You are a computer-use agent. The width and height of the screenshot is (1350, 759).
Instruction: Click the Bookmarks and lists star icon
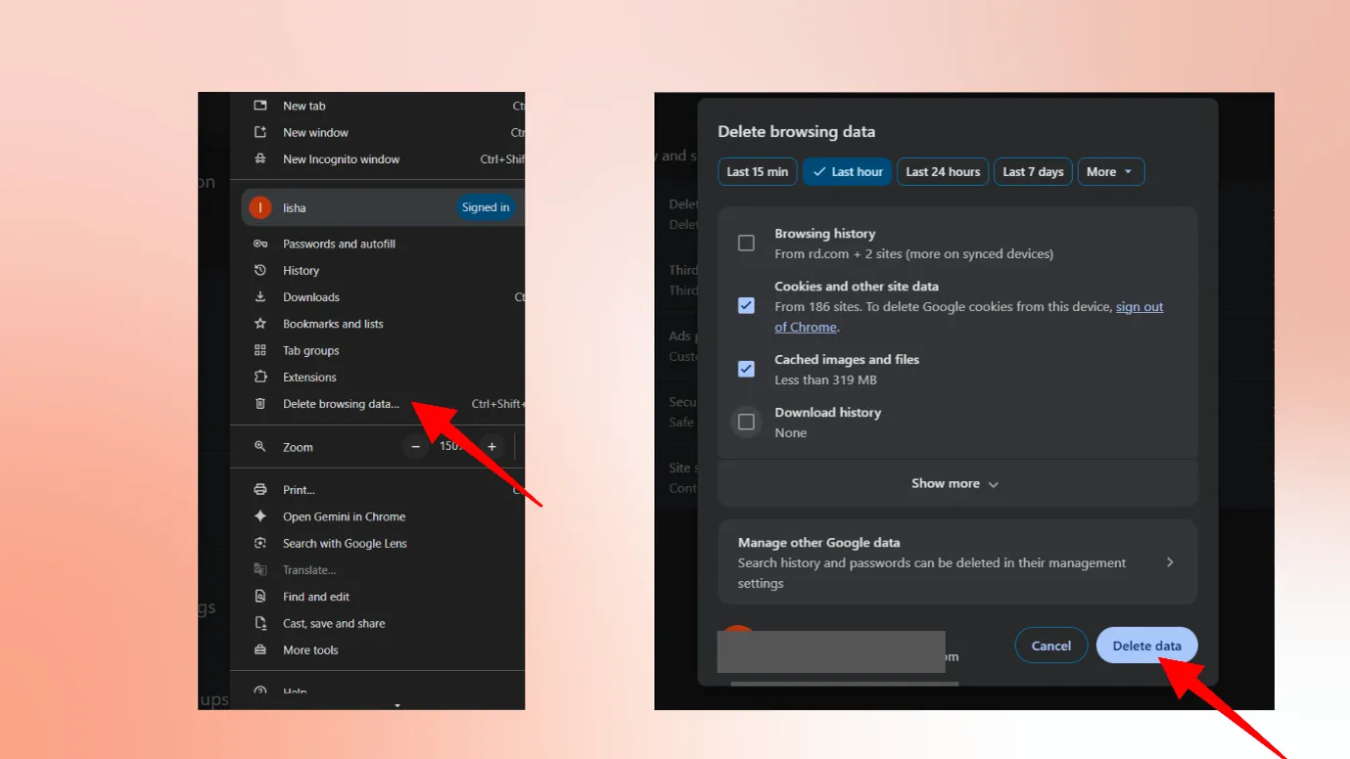(x=260, y=324)
